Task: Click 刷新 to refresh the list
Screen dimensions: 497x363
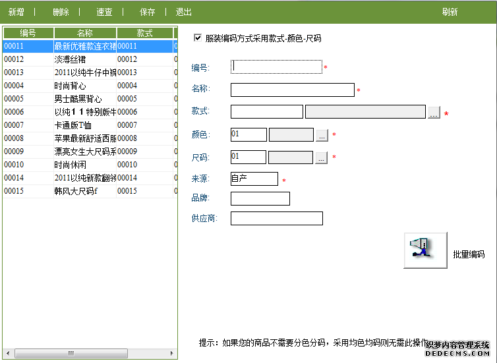Action: (x=450, y=12)
